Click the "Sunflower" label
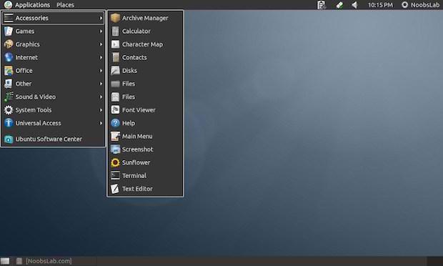The width and height of the screenshot is (443, 266). click(x=136, y=162)
